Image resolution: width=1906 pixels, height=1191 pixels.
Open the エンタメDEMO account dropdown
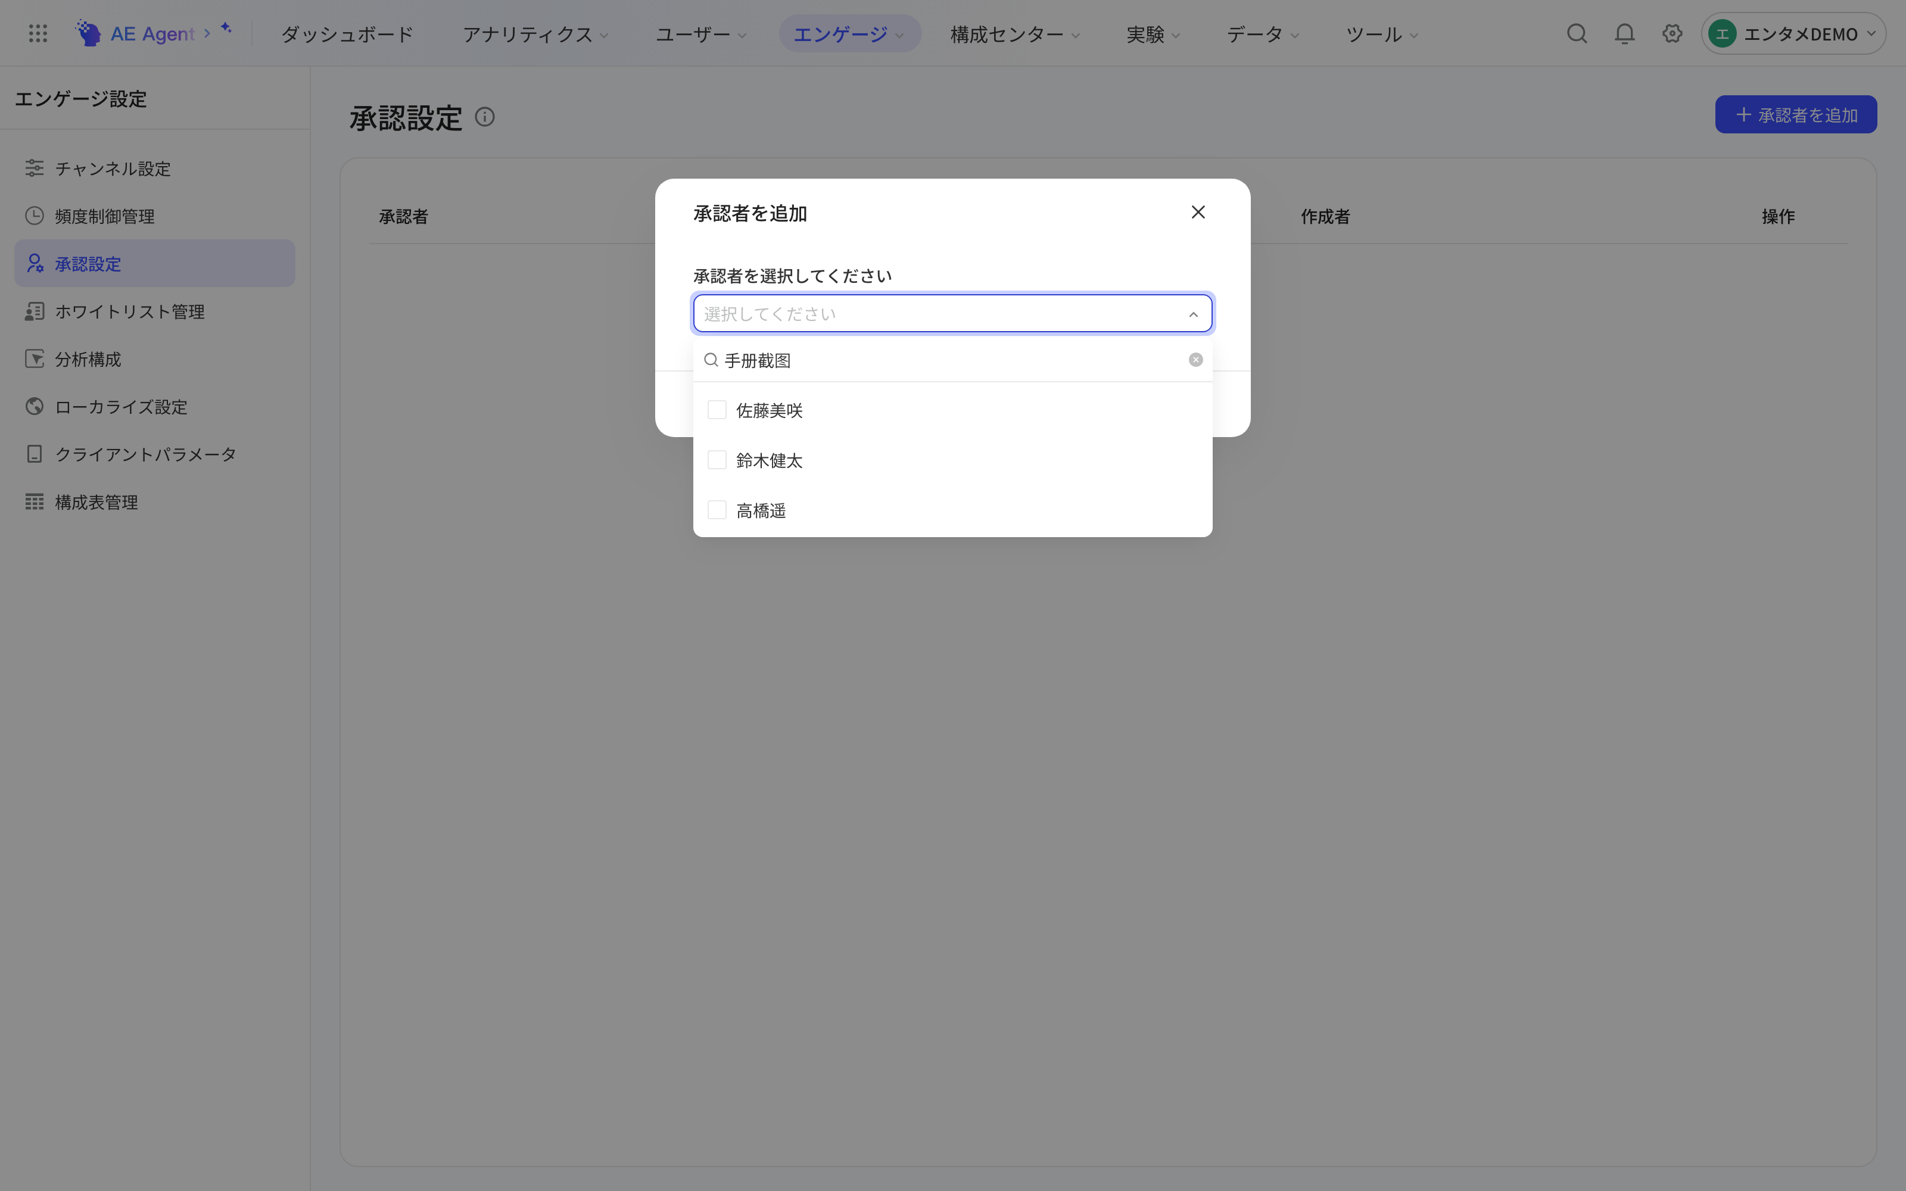(x=1793, y=33)
